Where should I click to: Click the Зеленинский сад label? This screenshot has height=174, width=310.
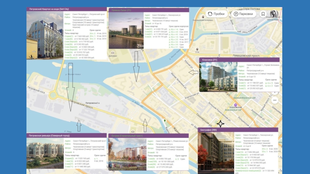tap(233, 110)
